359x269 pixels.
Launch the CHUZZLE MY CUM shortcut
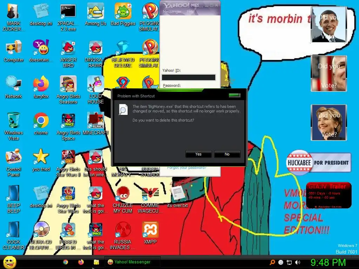pyautogui.click(x=123, y=199)
